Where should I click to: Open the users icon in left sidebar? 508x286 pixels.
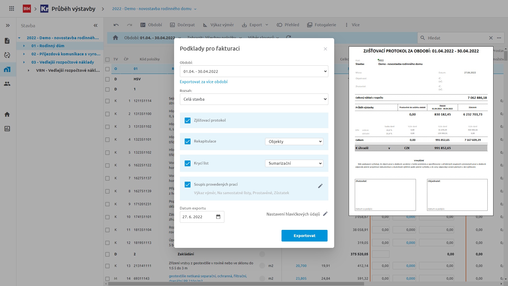(7, 84)
